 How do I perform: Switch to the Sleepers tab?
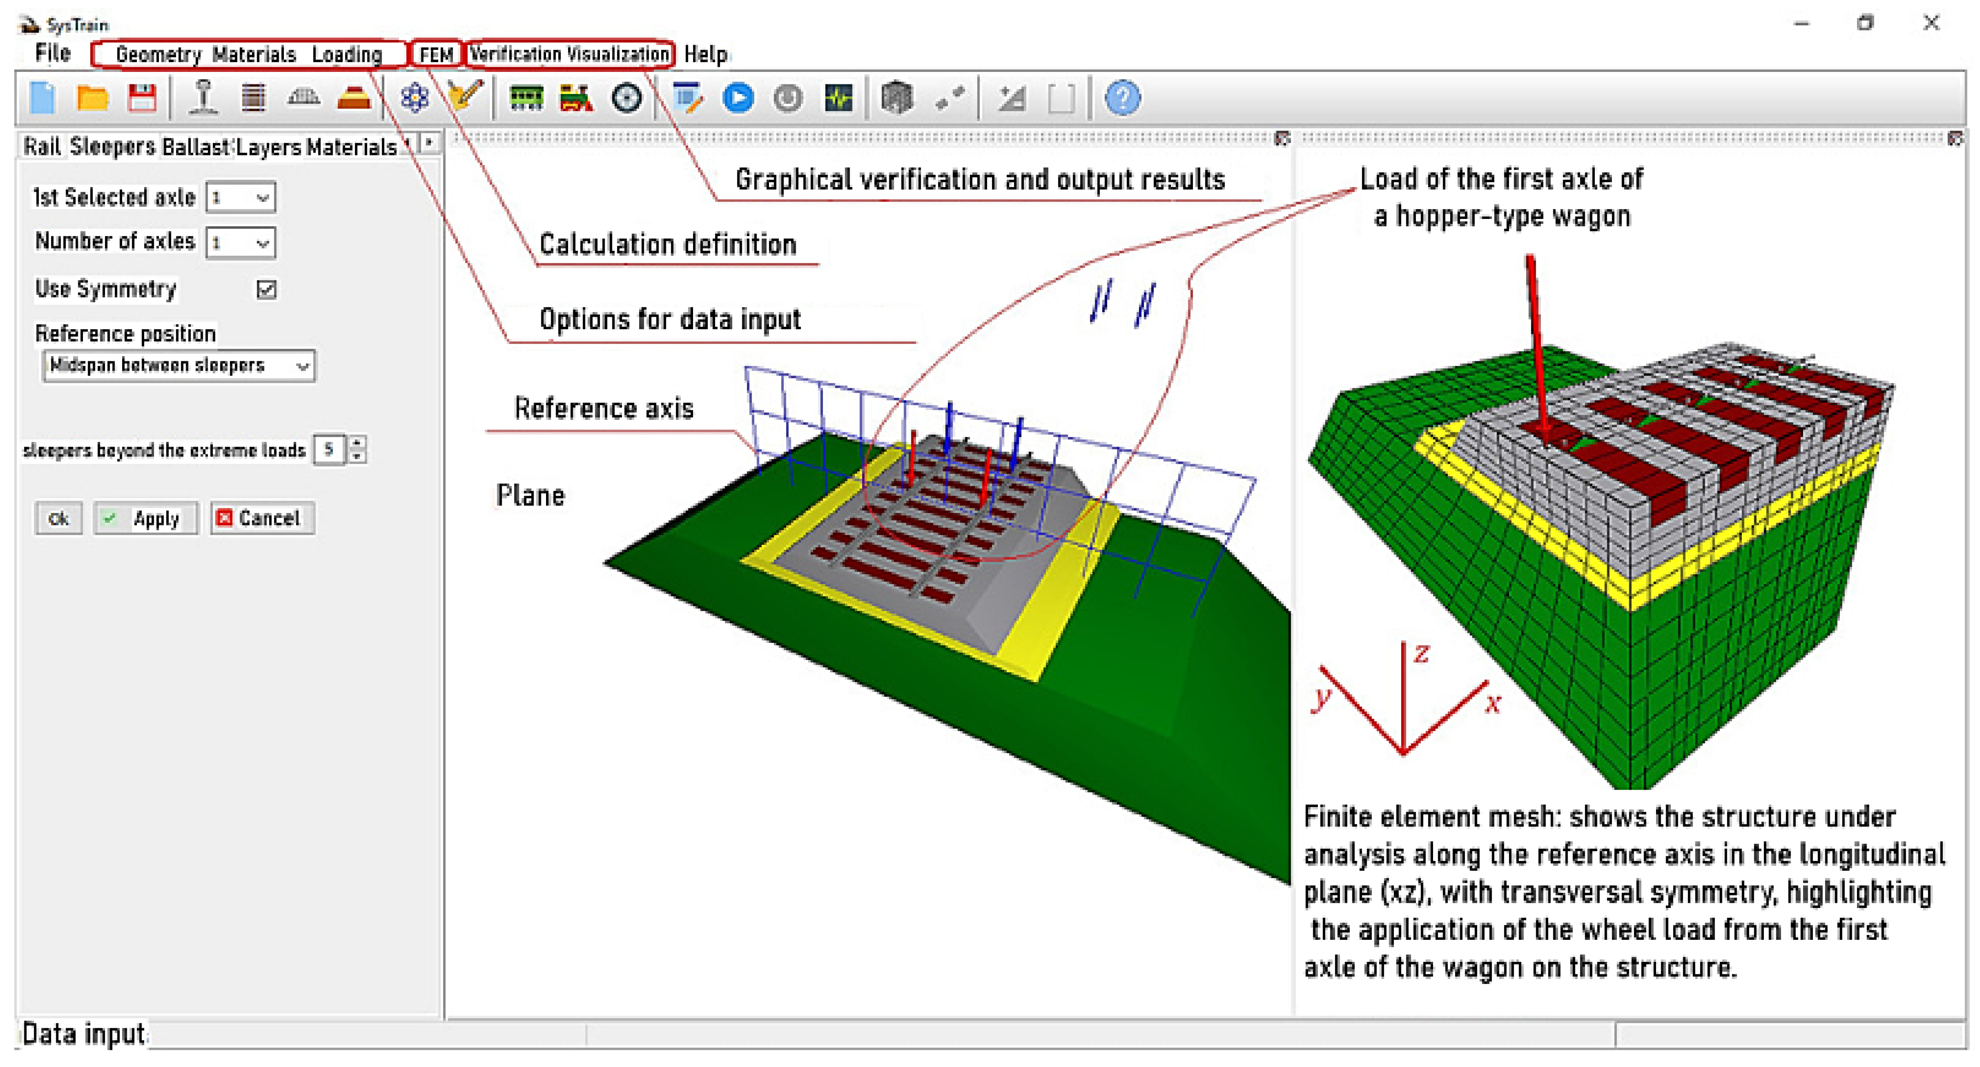pos(112,146)
